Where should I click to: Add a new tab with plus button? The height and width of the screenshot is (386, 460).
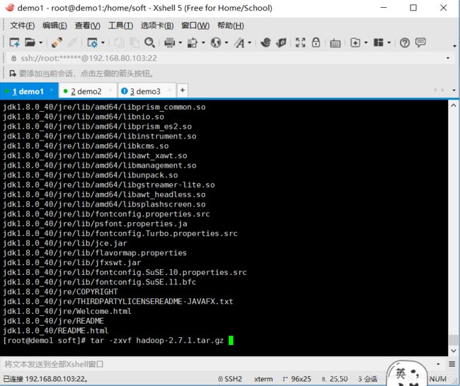click(182, 90)
